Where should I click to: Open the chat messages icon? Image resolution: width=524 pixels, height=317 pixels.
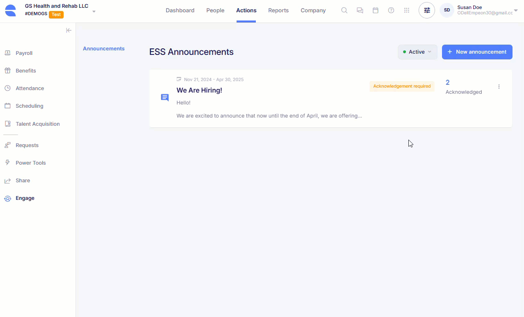pos(360,10)
